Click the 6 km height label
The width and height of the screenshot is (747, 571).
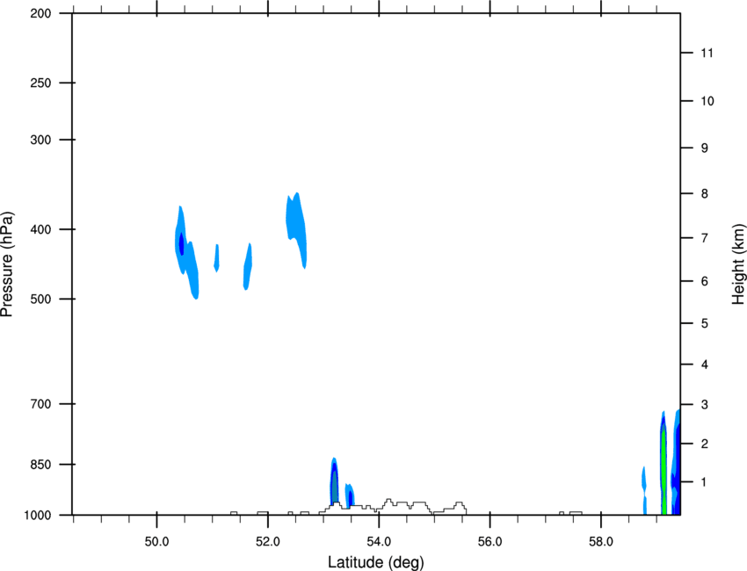pyautogui.click(x=705, y=281)
